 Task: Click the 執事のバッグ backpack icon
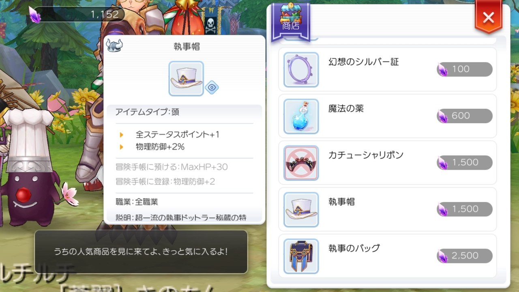301,256
